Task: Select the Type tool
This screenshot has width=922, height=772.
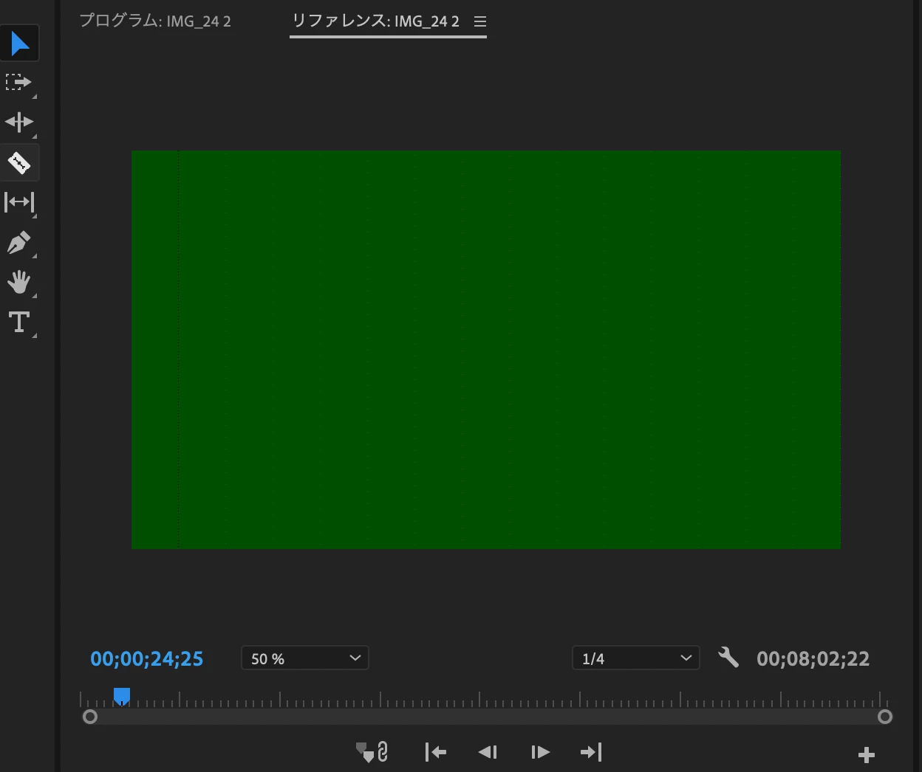Action: [x=19, y=322]
